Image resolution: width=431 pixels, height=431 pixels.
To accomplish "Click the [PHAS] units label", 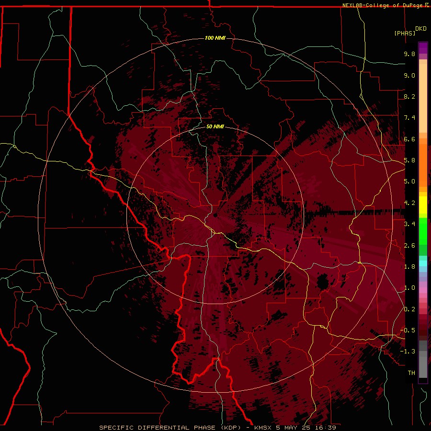I will pos(405,33).
